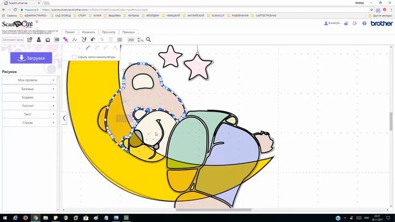
Task: Click the browser back arrow
Action: pyautogui.click(x=4, y=10)
